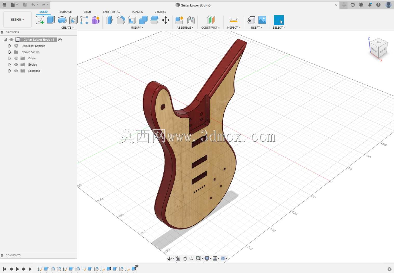Screen dimensions: 394x273
Task: Open the Help question mark icon
Action: click(378, 5)
